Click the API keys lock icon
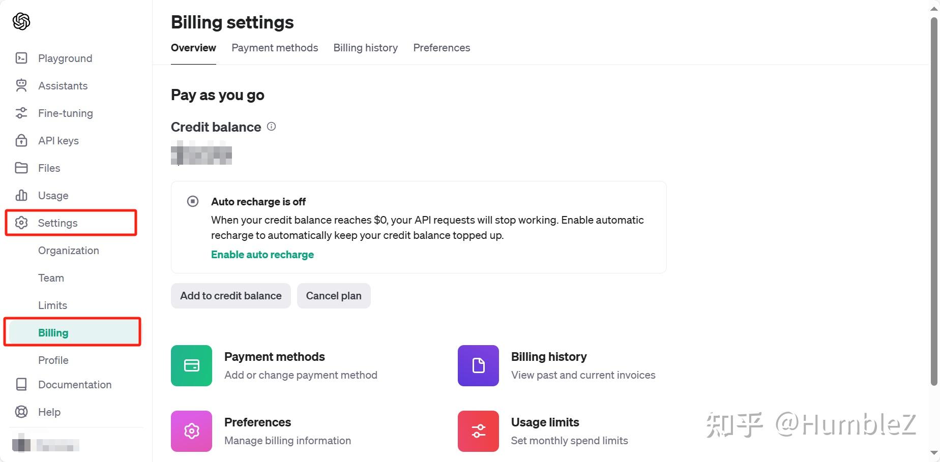Screen dimensions: 940x462 [21, 141]
